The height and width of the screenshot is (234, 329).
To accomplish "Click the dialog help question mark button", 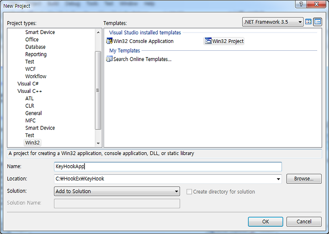I will [301, 4].
